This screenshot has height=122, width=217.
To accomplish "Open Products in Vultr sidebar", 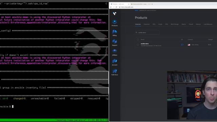I will 115,23.
